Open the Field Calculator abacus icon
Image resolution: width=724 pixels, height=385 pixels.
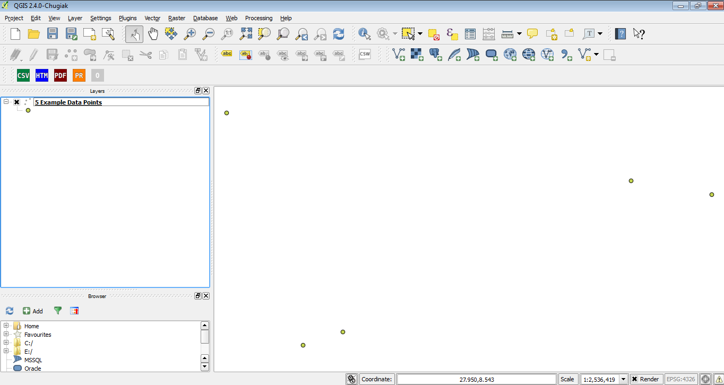point(489,34)
